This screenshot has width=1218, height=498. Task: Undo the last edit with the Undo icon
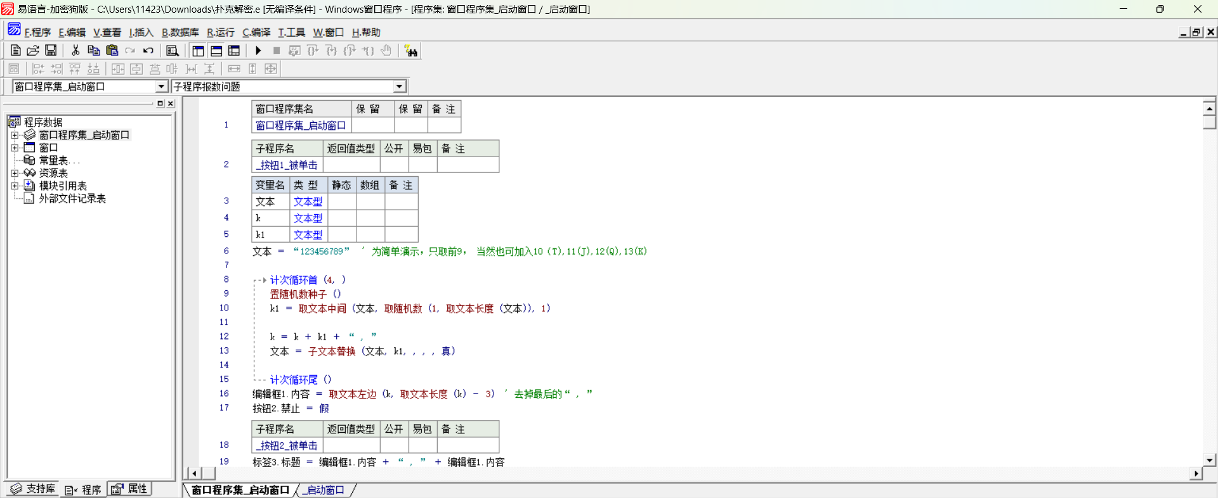[148, 51]
